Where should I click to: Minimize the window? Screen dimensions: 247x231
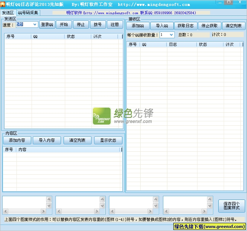(x=220, y=3)
